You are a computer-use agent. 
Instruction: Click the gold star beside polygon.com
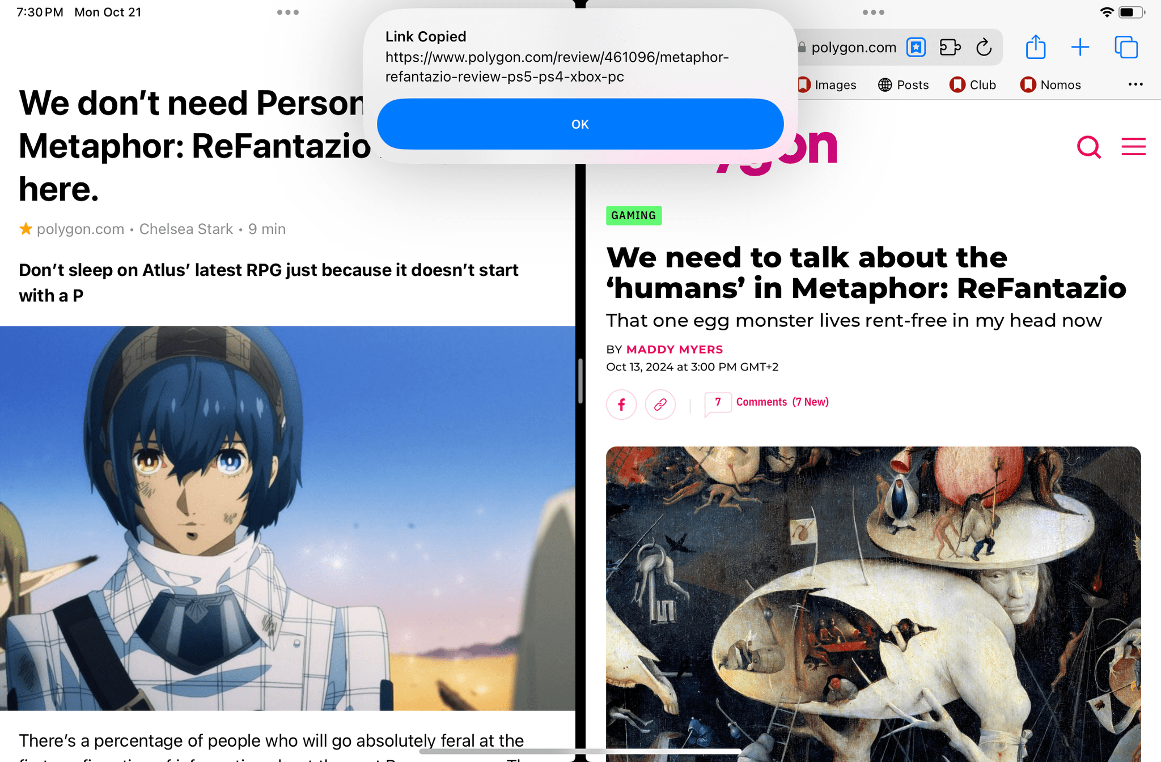tap(26, 229)
